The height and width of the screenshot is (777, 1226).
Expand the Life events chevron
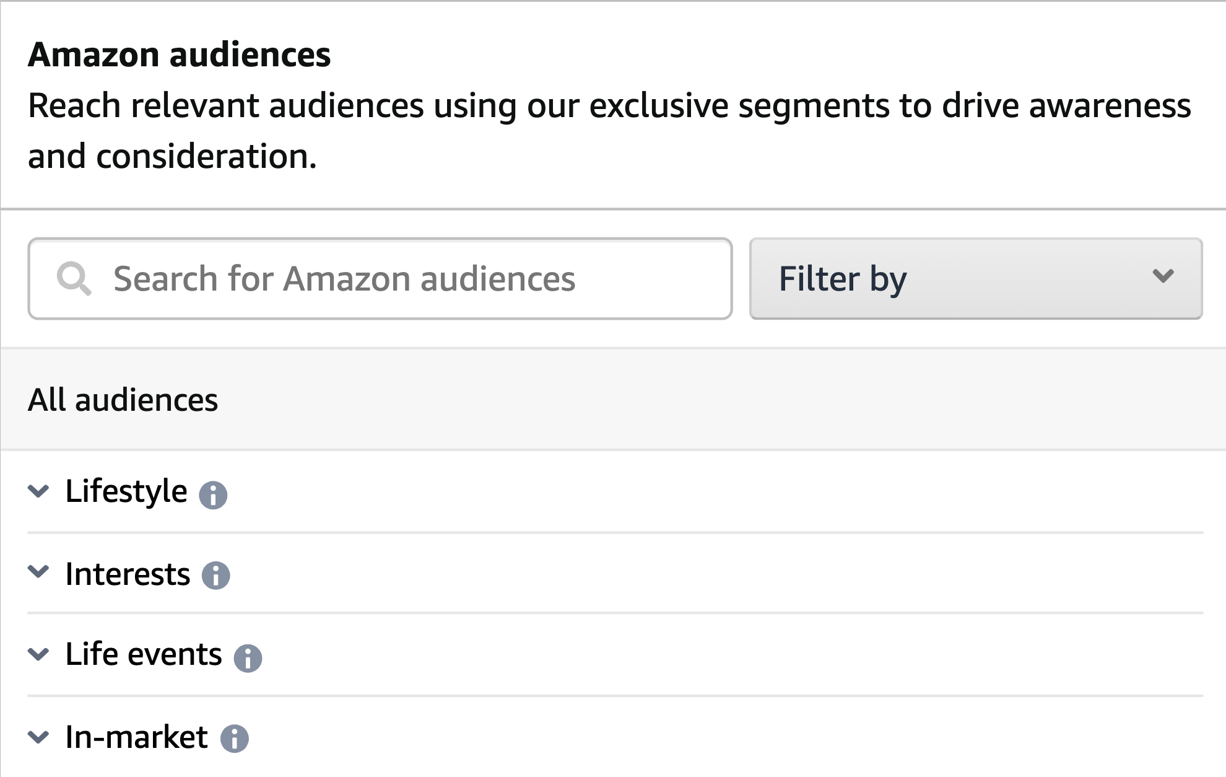click(x=38, y=654)
